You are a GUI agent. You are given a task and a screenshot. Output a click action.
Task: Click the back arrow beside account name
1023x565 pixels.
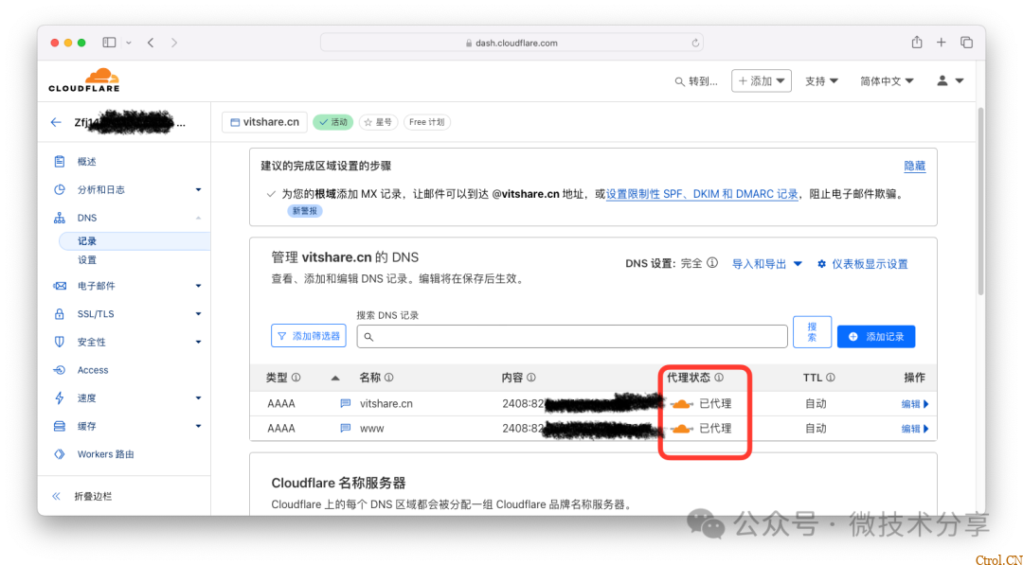point(57,122)
